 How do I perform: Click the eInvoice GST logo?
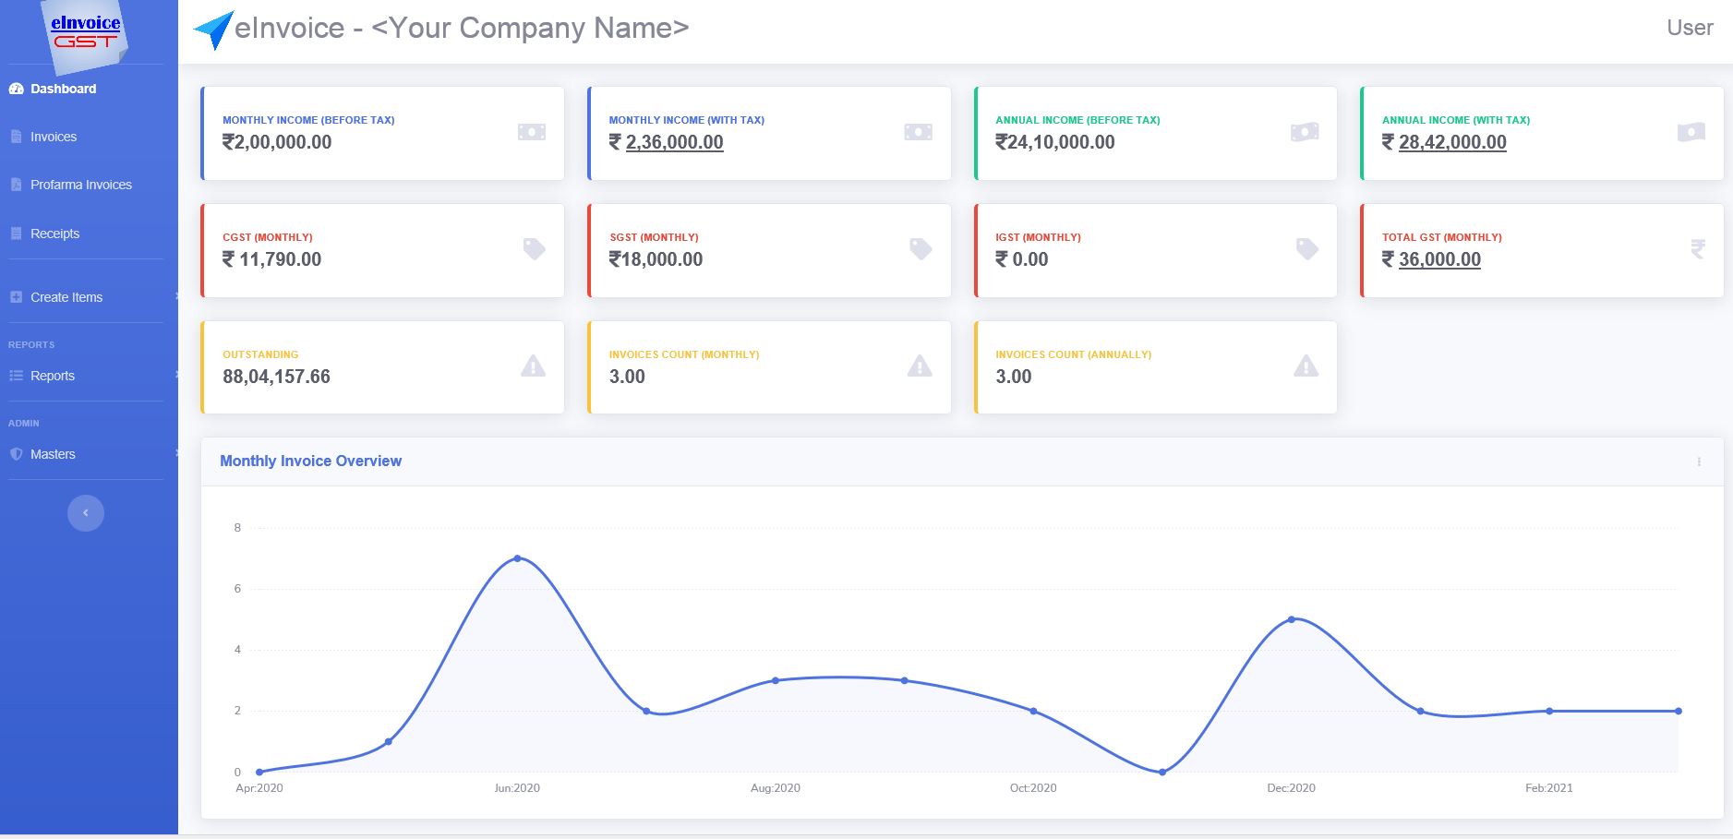(86, 33)
